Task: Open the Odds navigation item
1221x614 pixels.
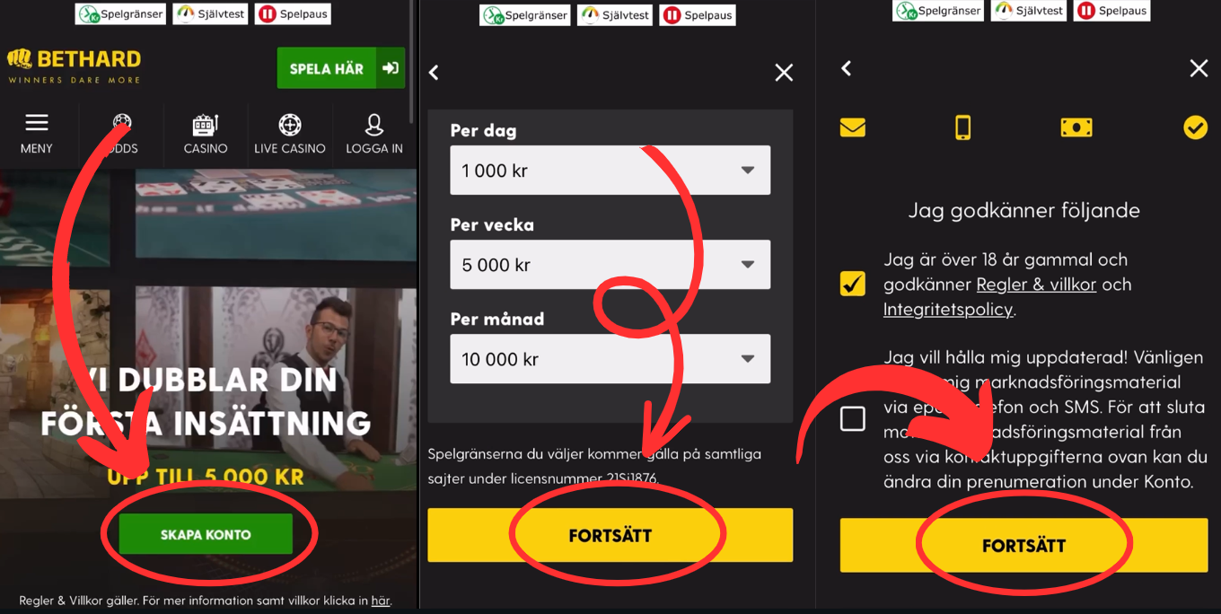Action: (x=121, y=134)
